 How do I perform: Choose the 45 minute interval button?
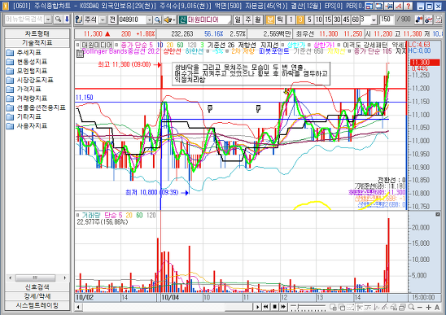(346, 20)
